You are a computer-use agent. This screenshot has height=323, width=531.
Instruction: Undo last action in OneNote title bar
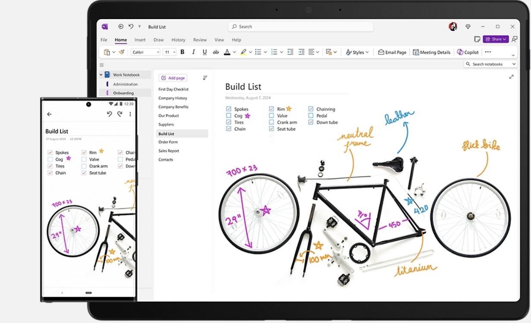pyautogui.click(x=131, y=27)
